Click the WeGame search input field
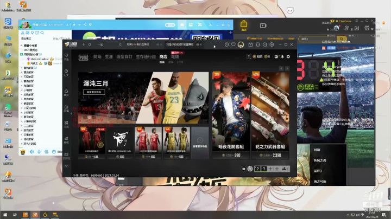This screenshot has height=219, width=391. point(318,39)
